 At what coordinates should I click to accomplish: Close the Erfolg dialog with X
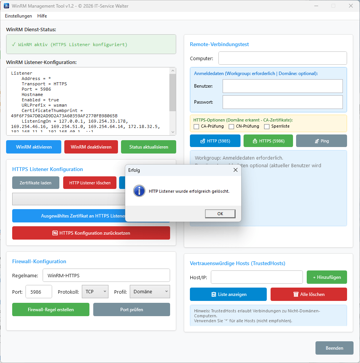[235, 170]
